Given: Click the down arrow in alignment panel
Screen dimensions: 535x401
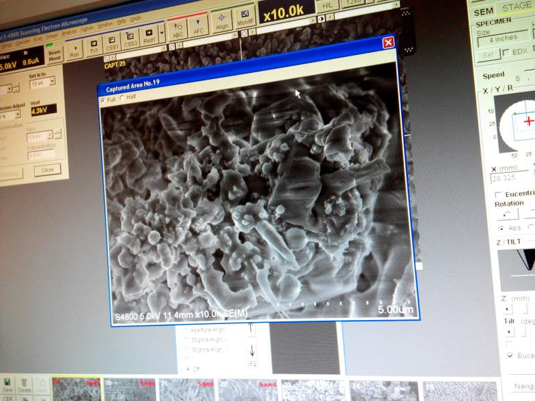Looking at the screenshot, I should point(252,351).
